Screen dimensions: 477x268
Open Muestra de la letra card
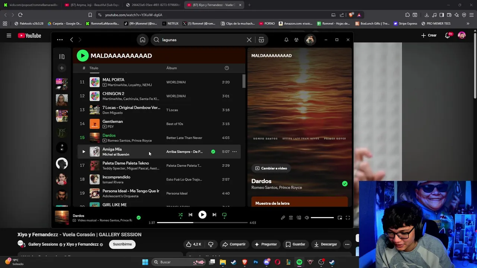pos(300,202)
